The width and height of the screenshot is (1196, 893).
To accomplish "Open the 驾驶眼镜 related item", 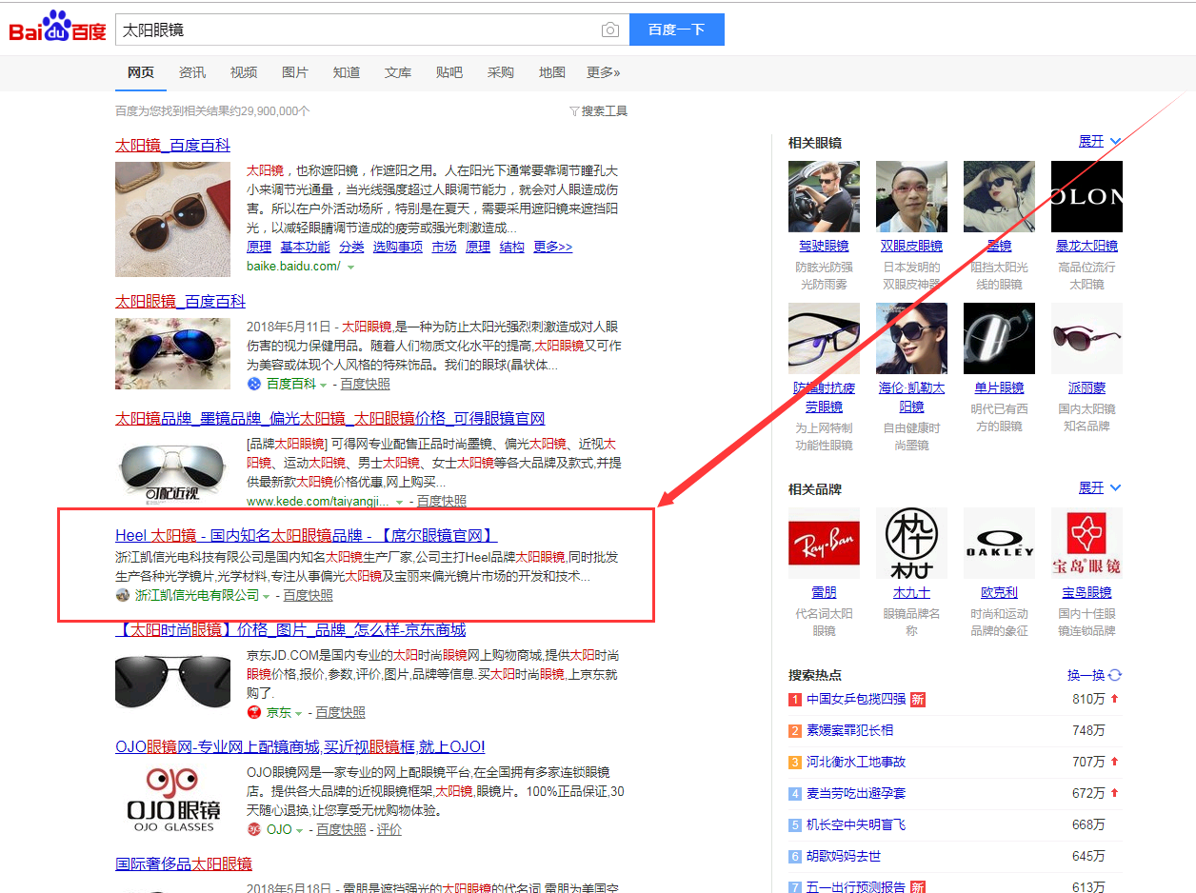I will 824,247.
